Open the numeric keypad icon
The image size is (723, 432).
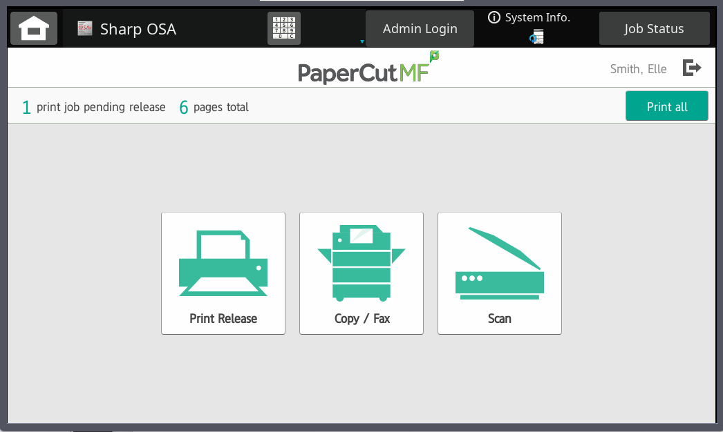coord(284,28)
